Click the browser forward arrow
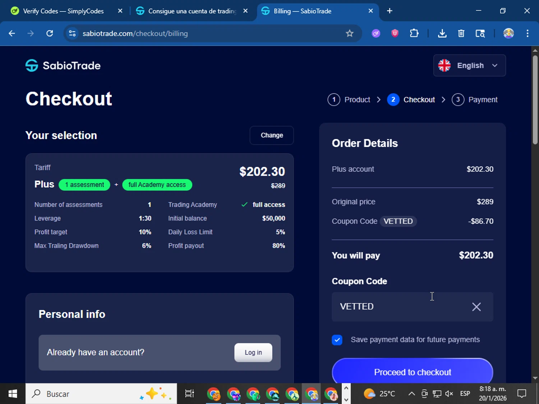The height and width of the screenshot is (404, 539). point(31,33)
